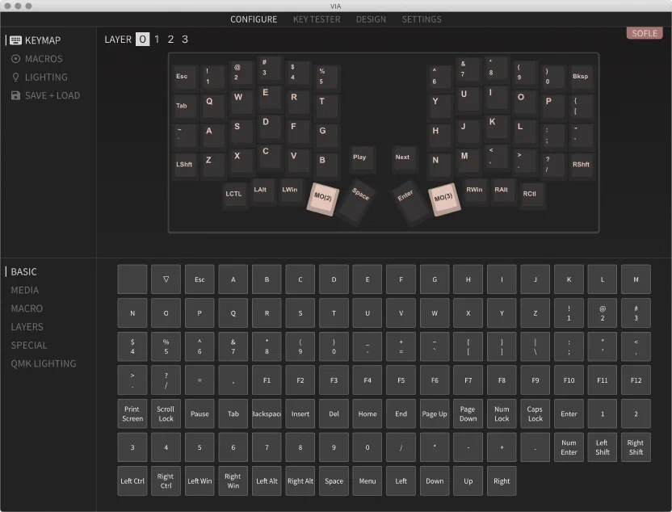The image size is (672, 512).
Task: Pick the Menu keycode
Action: pos(367,481)
